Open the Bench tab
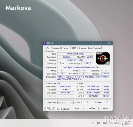 click(91, 48)
